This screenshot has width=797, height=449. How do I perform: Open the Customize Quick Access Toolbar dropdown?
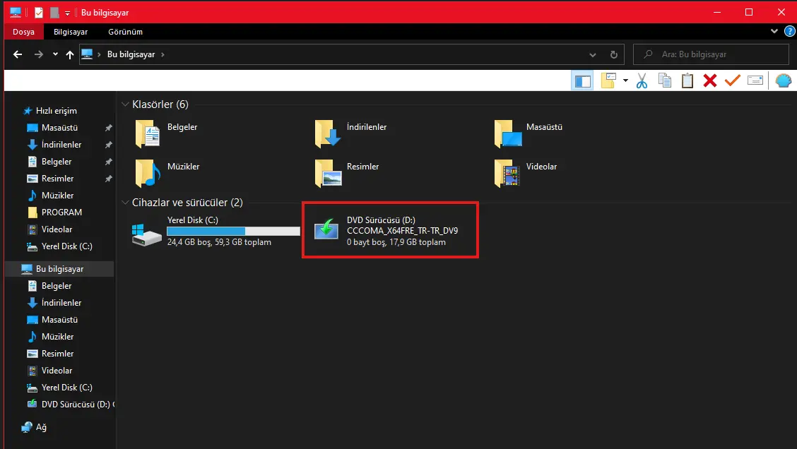(67, 13)
